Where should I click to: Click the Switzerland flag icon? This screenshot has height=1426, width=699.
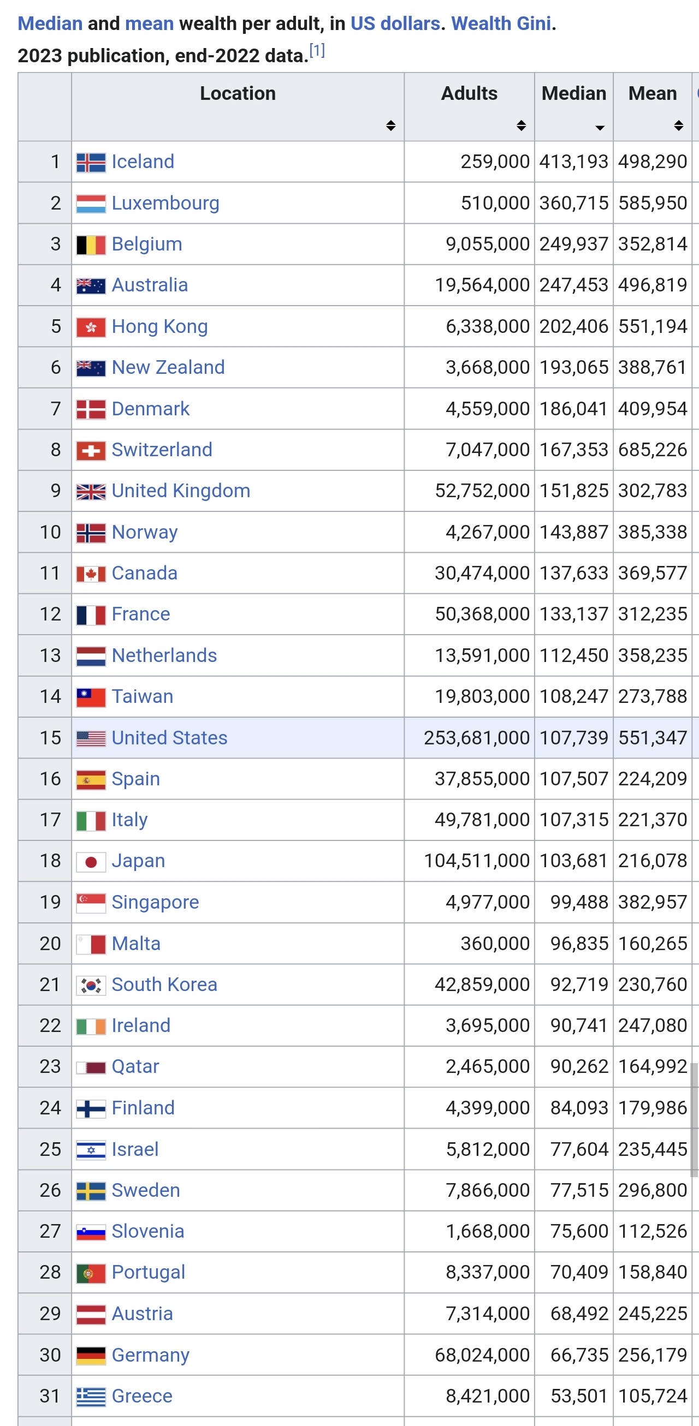click(91, 451)
